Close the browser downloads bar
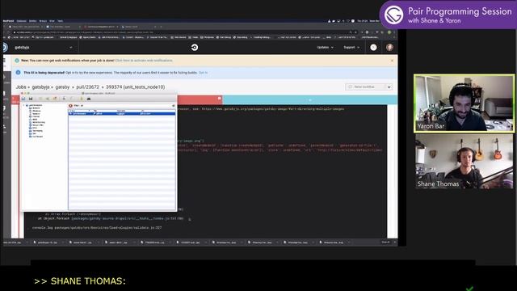 (x=395, y=242)
